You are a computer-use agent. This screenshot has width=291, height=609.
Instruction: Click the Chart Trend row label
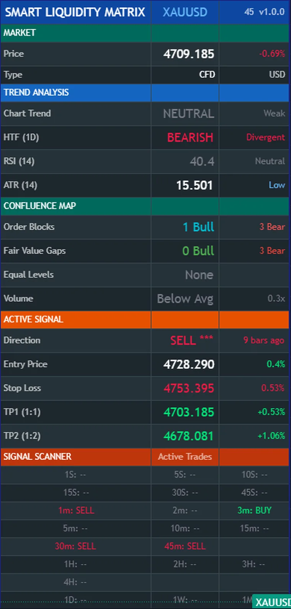(27, 113)
